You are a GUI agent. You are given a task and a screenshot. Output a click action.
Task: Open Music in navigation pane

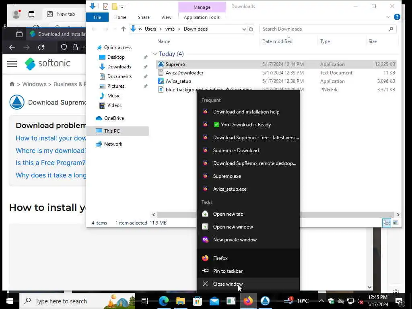(113, 96)
